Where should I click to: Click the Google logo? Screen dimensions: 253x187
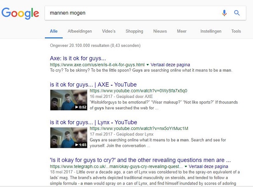[x=20, y=14]
